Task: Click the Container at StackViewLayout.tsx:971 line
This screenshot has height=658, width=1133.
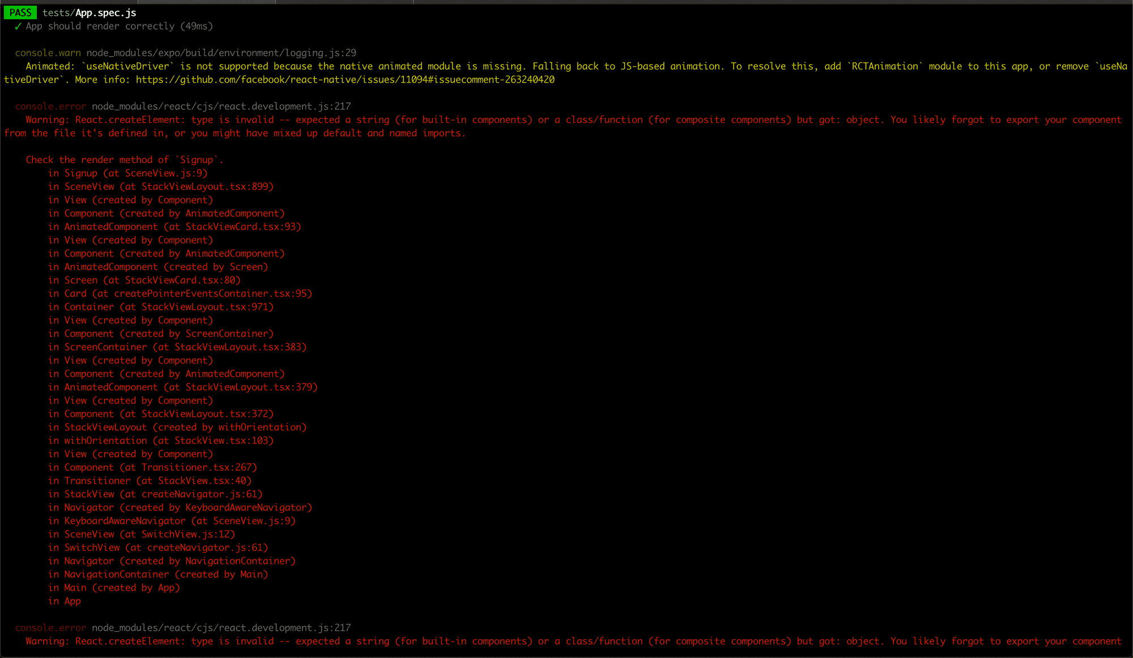Action: pos(160,307)
